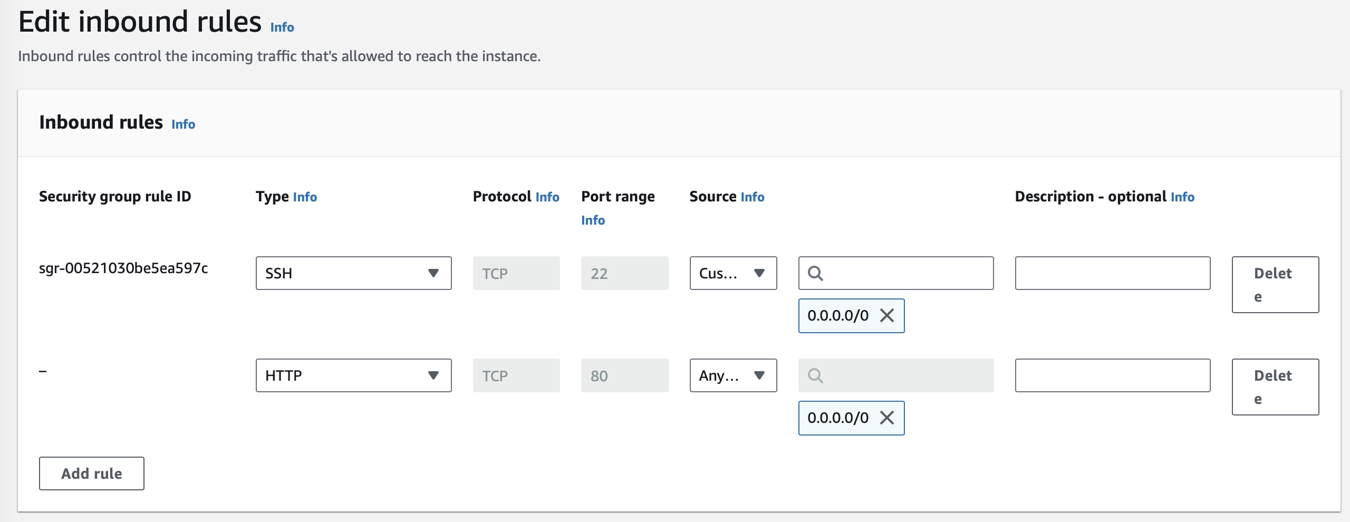Screen dimensions: 1350x522
Task: Remove 0.0.0.0/0 from the SSH rule
Action: click(887, 316)
